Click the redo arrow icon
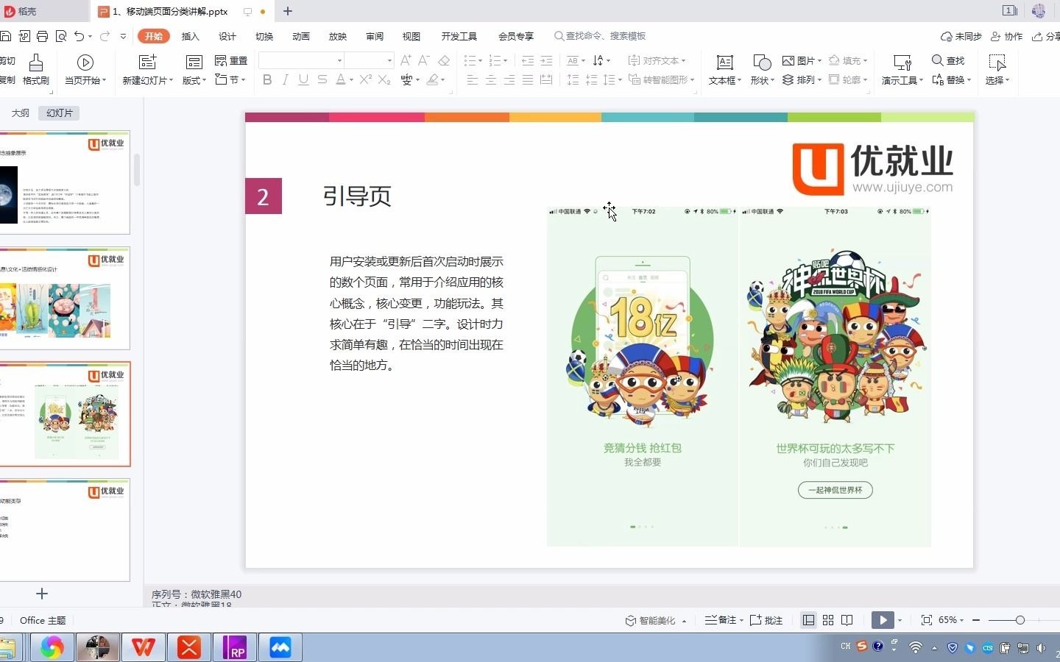 pyautogui.click(x=105, y=36)
